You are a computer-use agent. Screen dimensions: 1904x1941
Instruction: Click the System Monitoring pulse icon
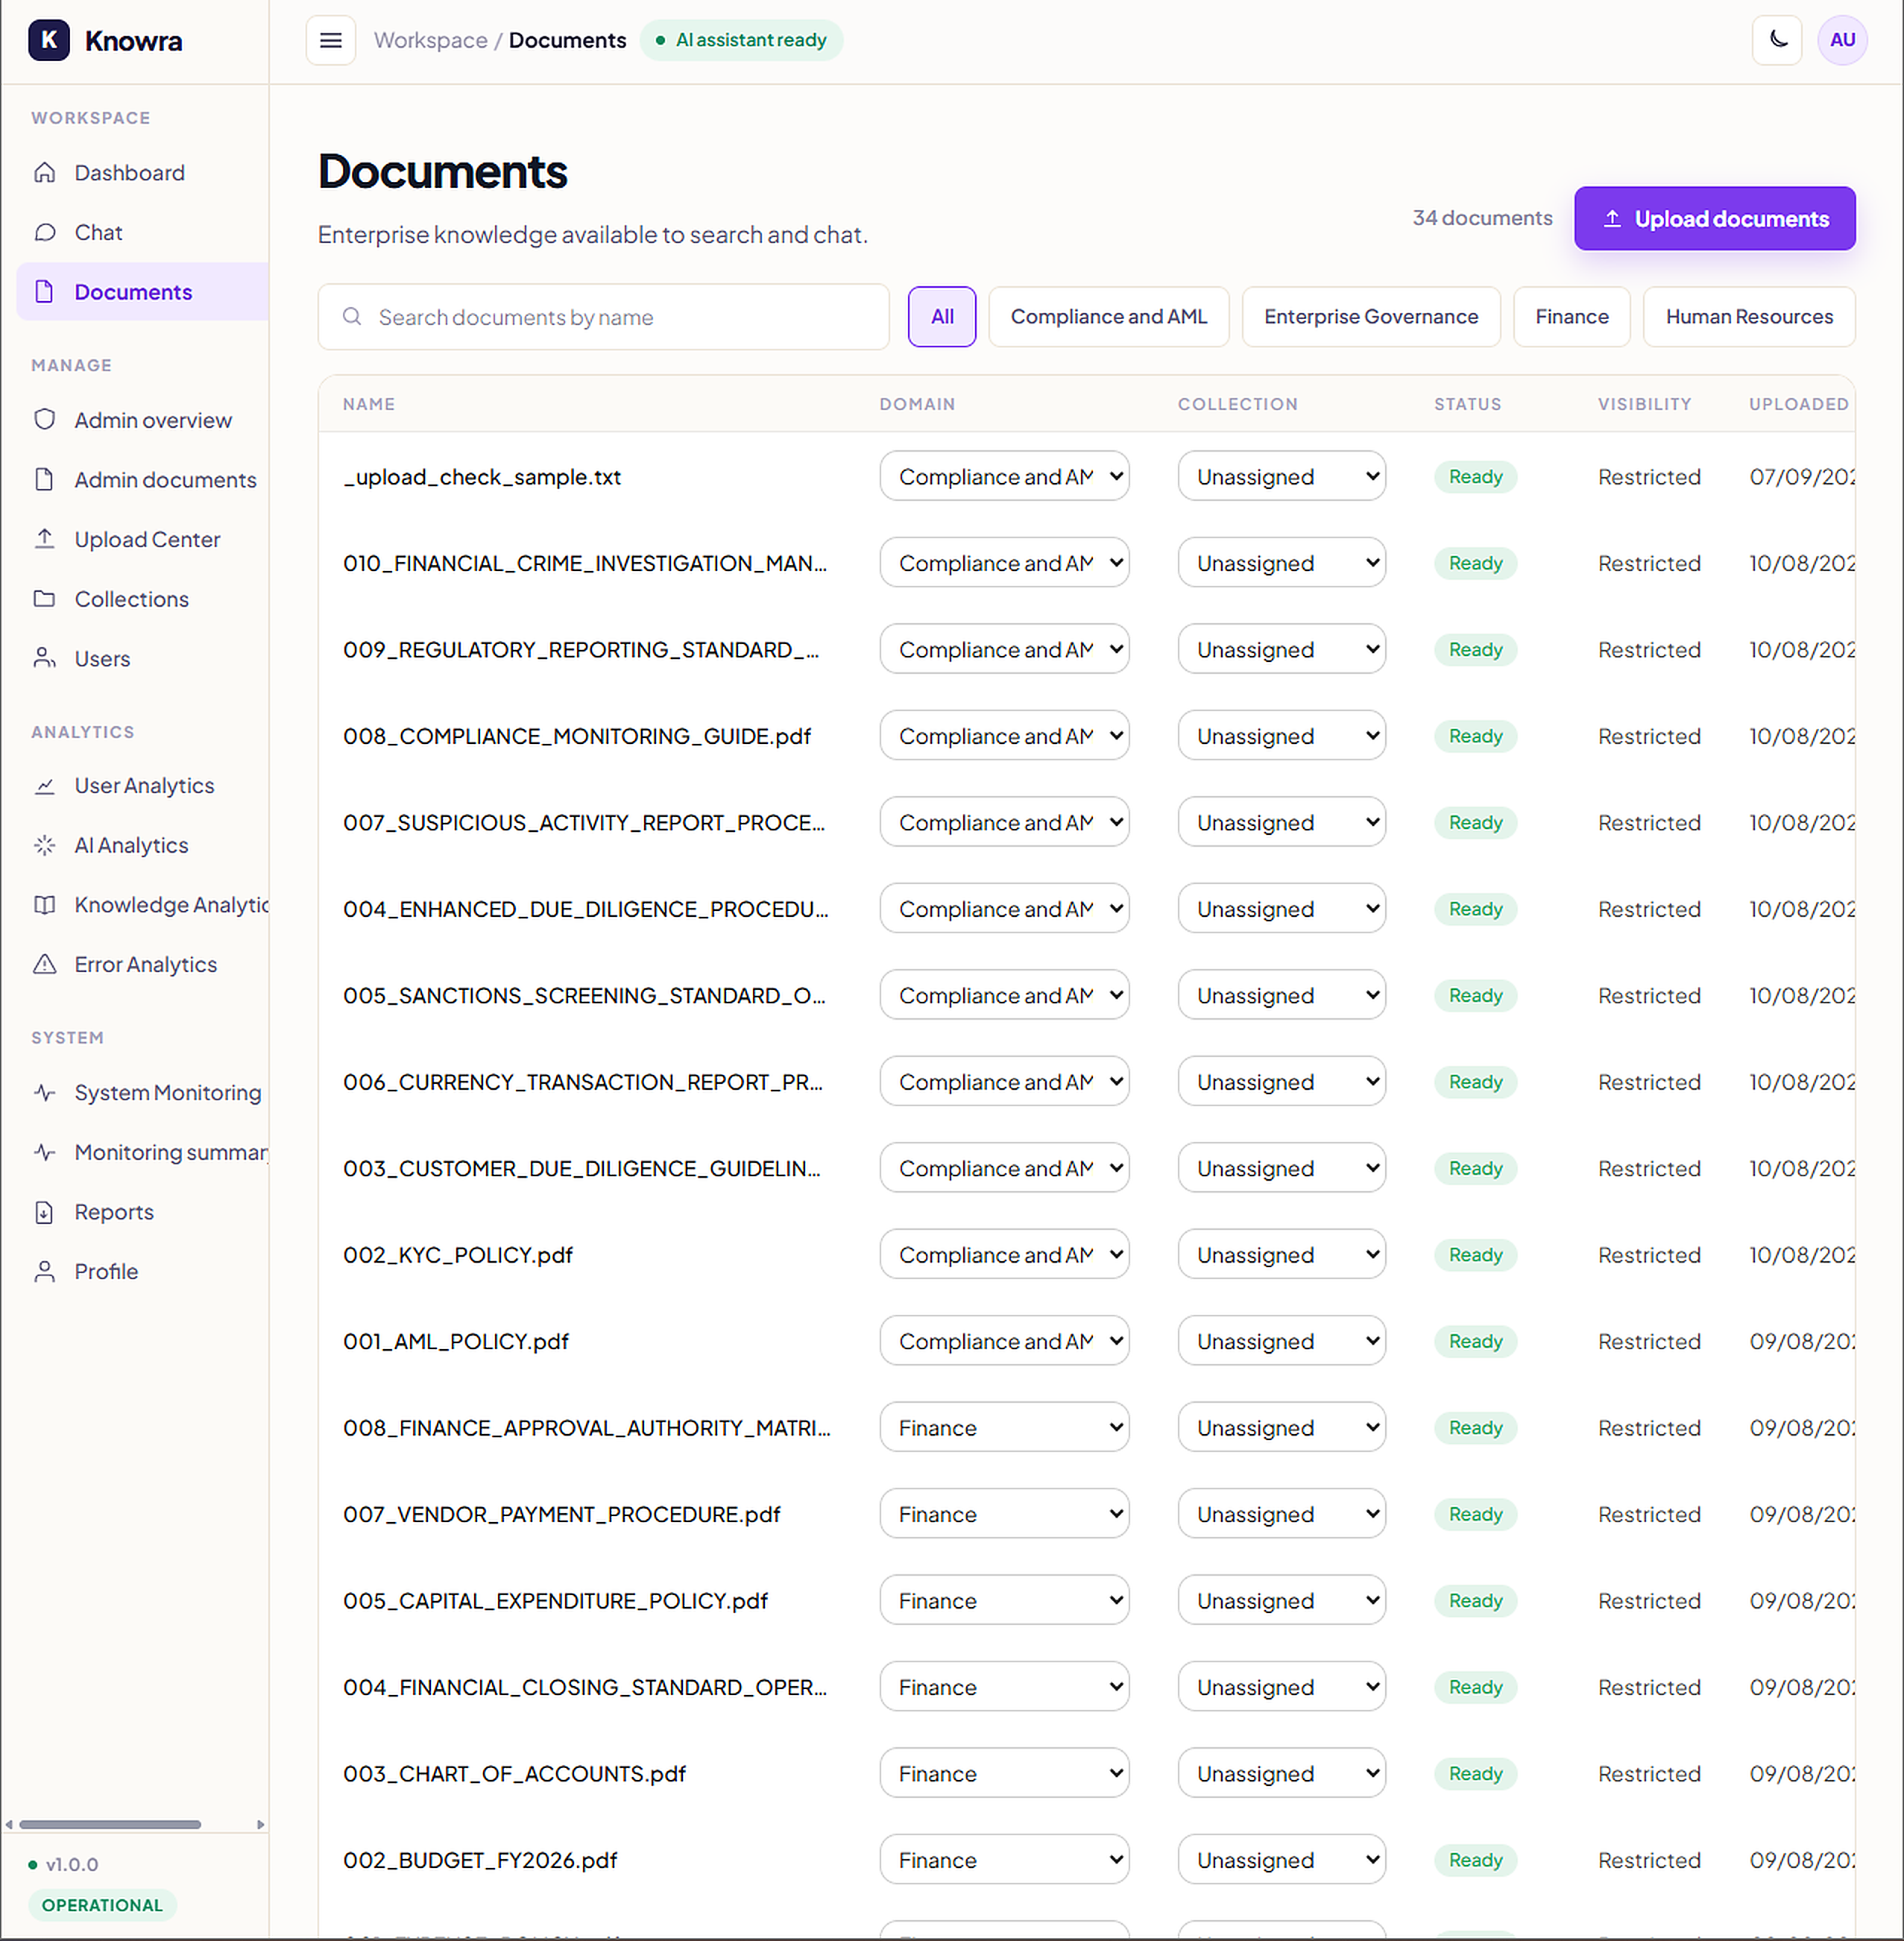pos(45,1093)
